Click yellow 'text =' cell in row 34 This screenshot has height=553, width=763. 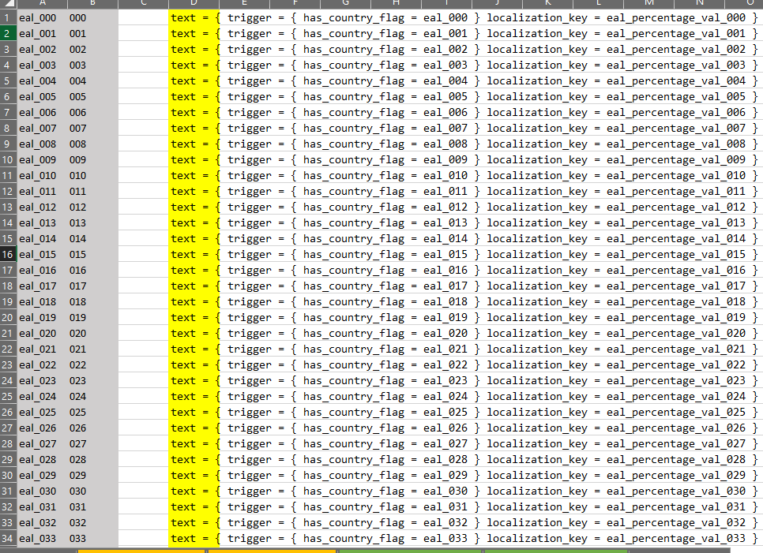click(x=194, y=539)
